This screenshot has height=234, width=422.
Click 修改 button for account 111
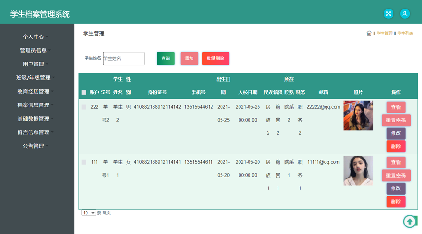point(396,188)
